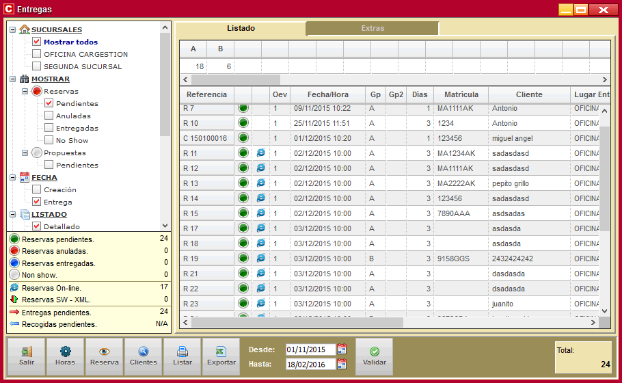Uncheck the Mostrar todos checkbox
The image size is (622, 383).
[37, 42]
